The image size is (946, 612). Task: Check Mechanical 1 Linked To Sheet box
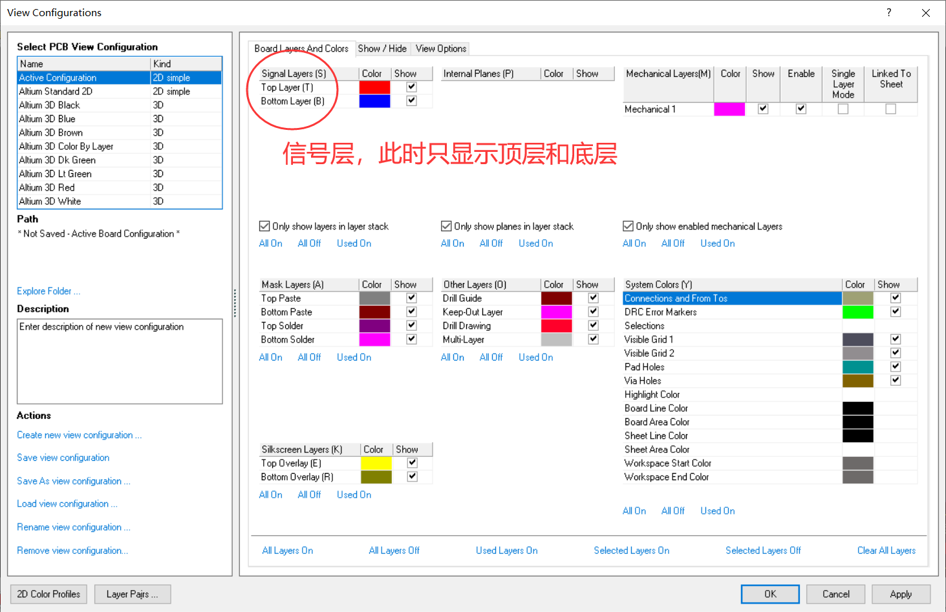890,109
